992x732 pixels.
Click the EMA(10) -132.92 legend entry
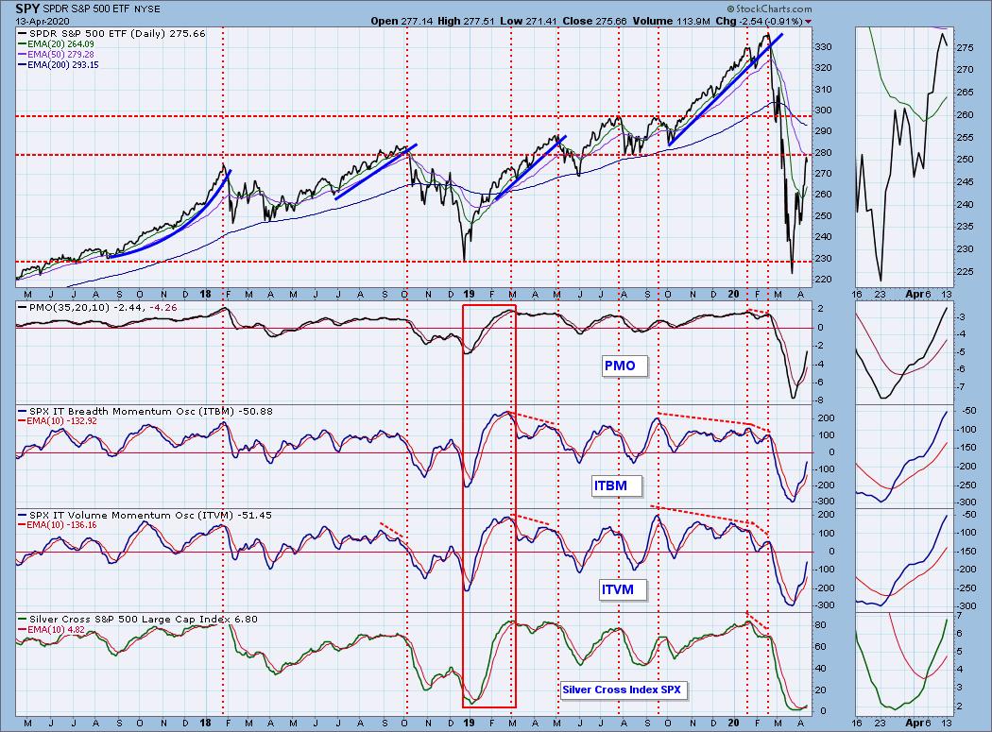(x=57, y=421)
